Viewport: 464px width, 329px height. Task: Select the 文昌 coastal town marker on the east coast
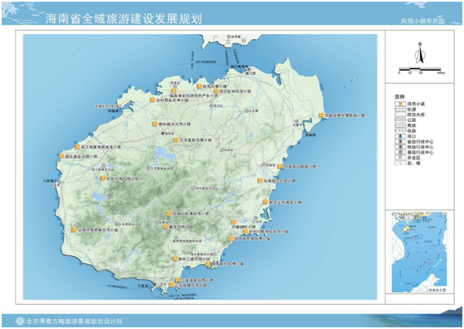pos(321,115)
